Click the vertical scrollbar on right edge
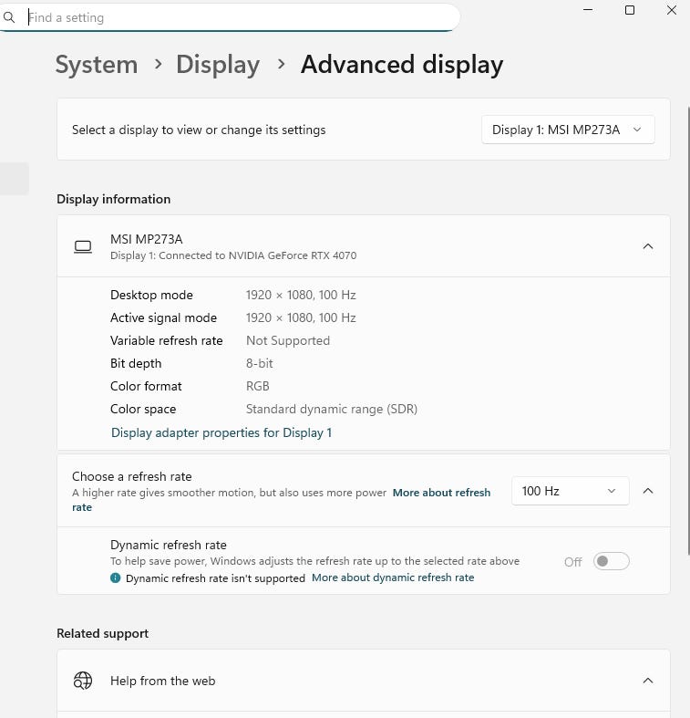 point(687,330)
